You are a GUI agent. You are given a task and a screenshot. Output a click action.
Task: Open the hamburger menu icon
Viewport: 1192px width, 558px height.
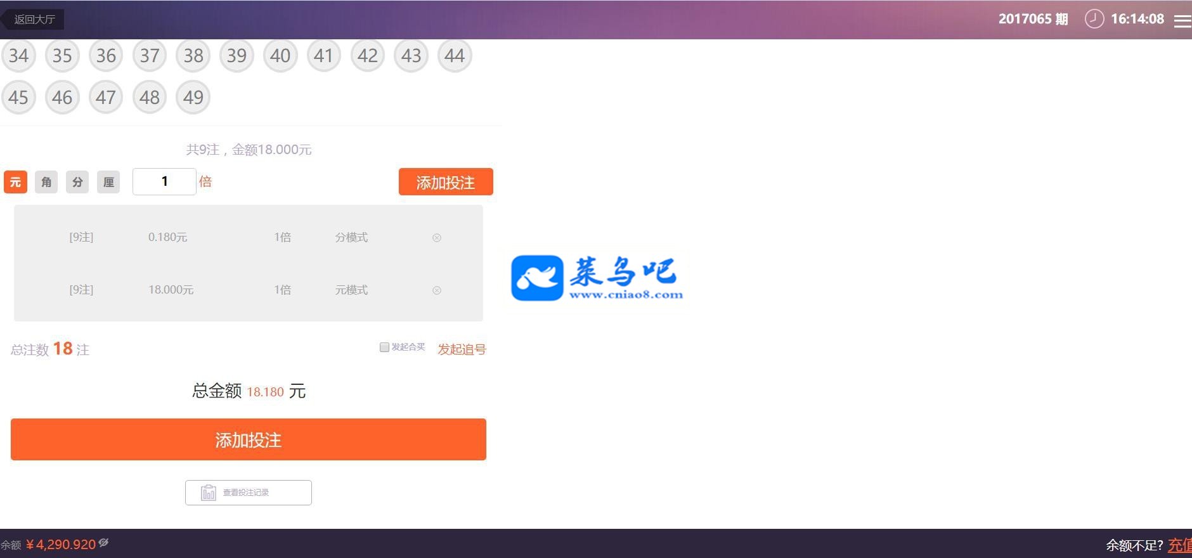click(1182, 21)
